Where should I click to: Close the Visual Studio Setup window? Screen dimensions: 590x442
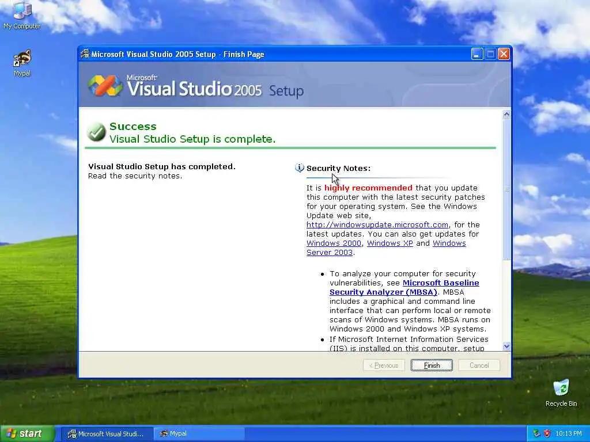click(504, 54)
